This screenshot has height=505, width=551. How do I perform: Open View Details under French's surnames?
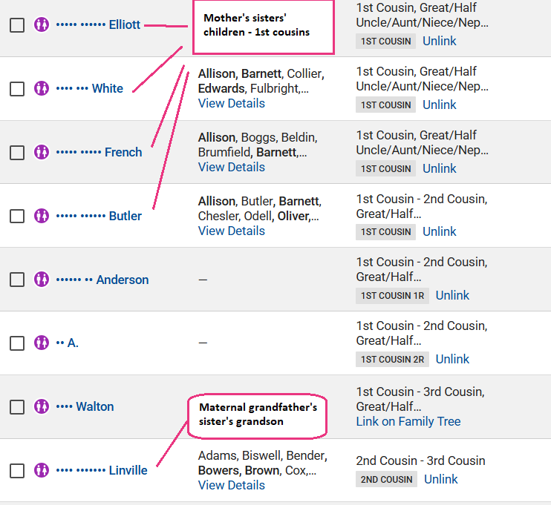[231, 167]
